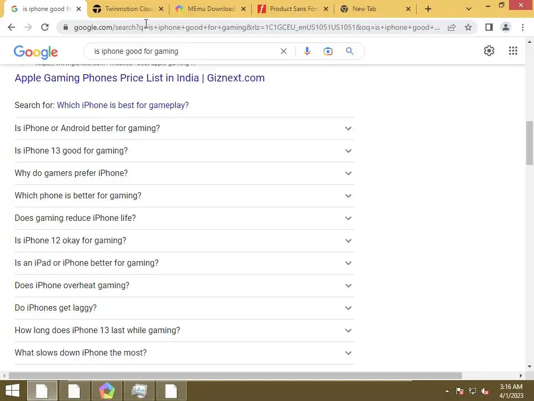Expand 'Is iPhone 13 good for gaming?'
This screenshot has width=534, height=401.
(184, 151)
